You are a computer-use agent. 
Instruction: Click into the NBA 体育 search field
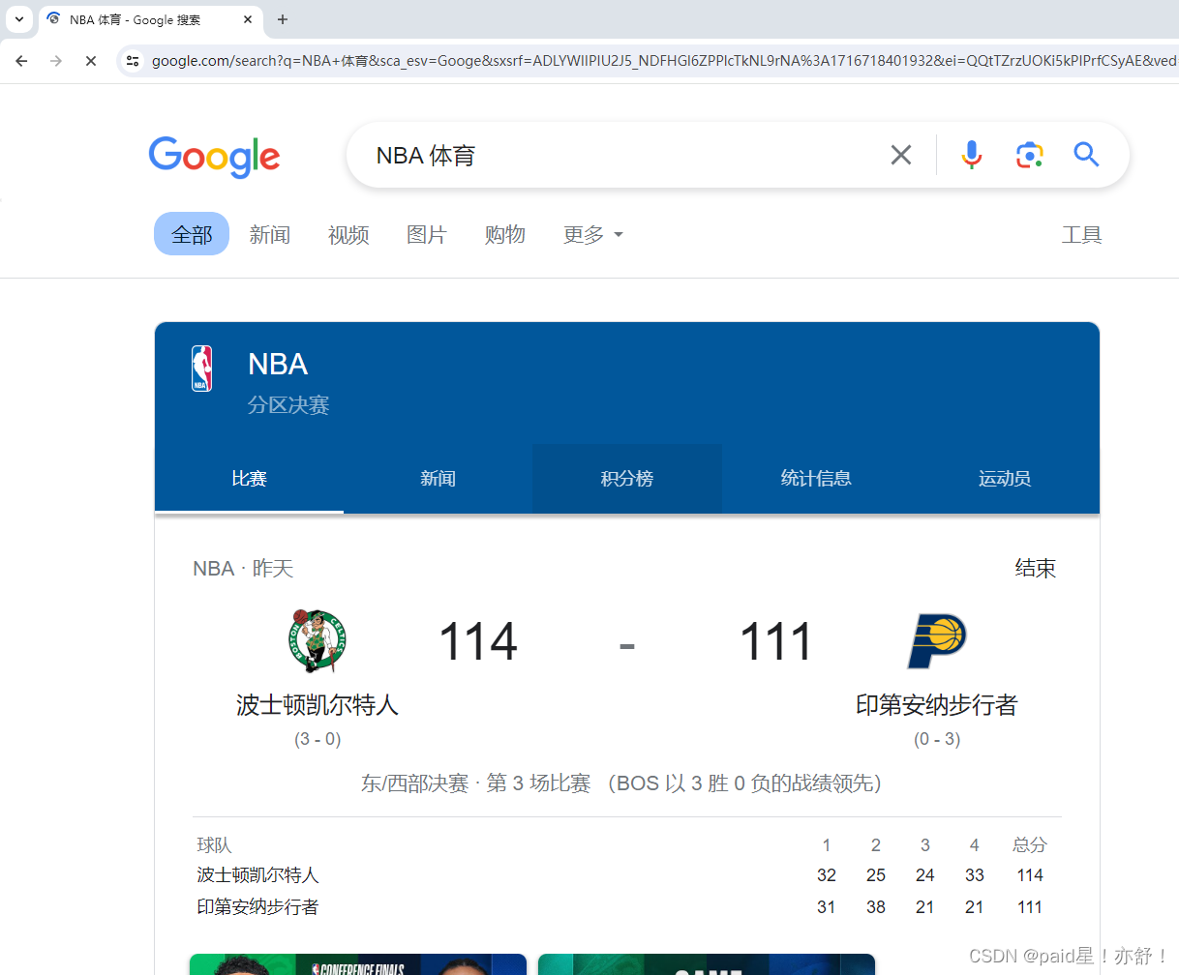click(620, 155)
